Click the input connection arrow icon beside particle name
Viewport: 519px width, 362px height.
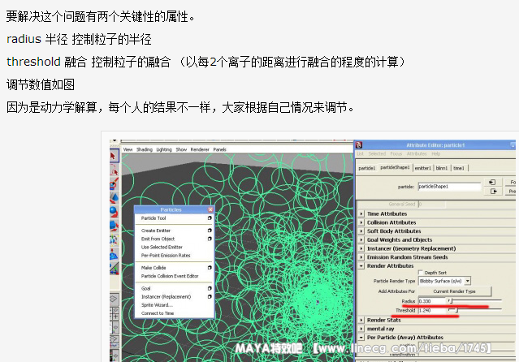point(492,183)
